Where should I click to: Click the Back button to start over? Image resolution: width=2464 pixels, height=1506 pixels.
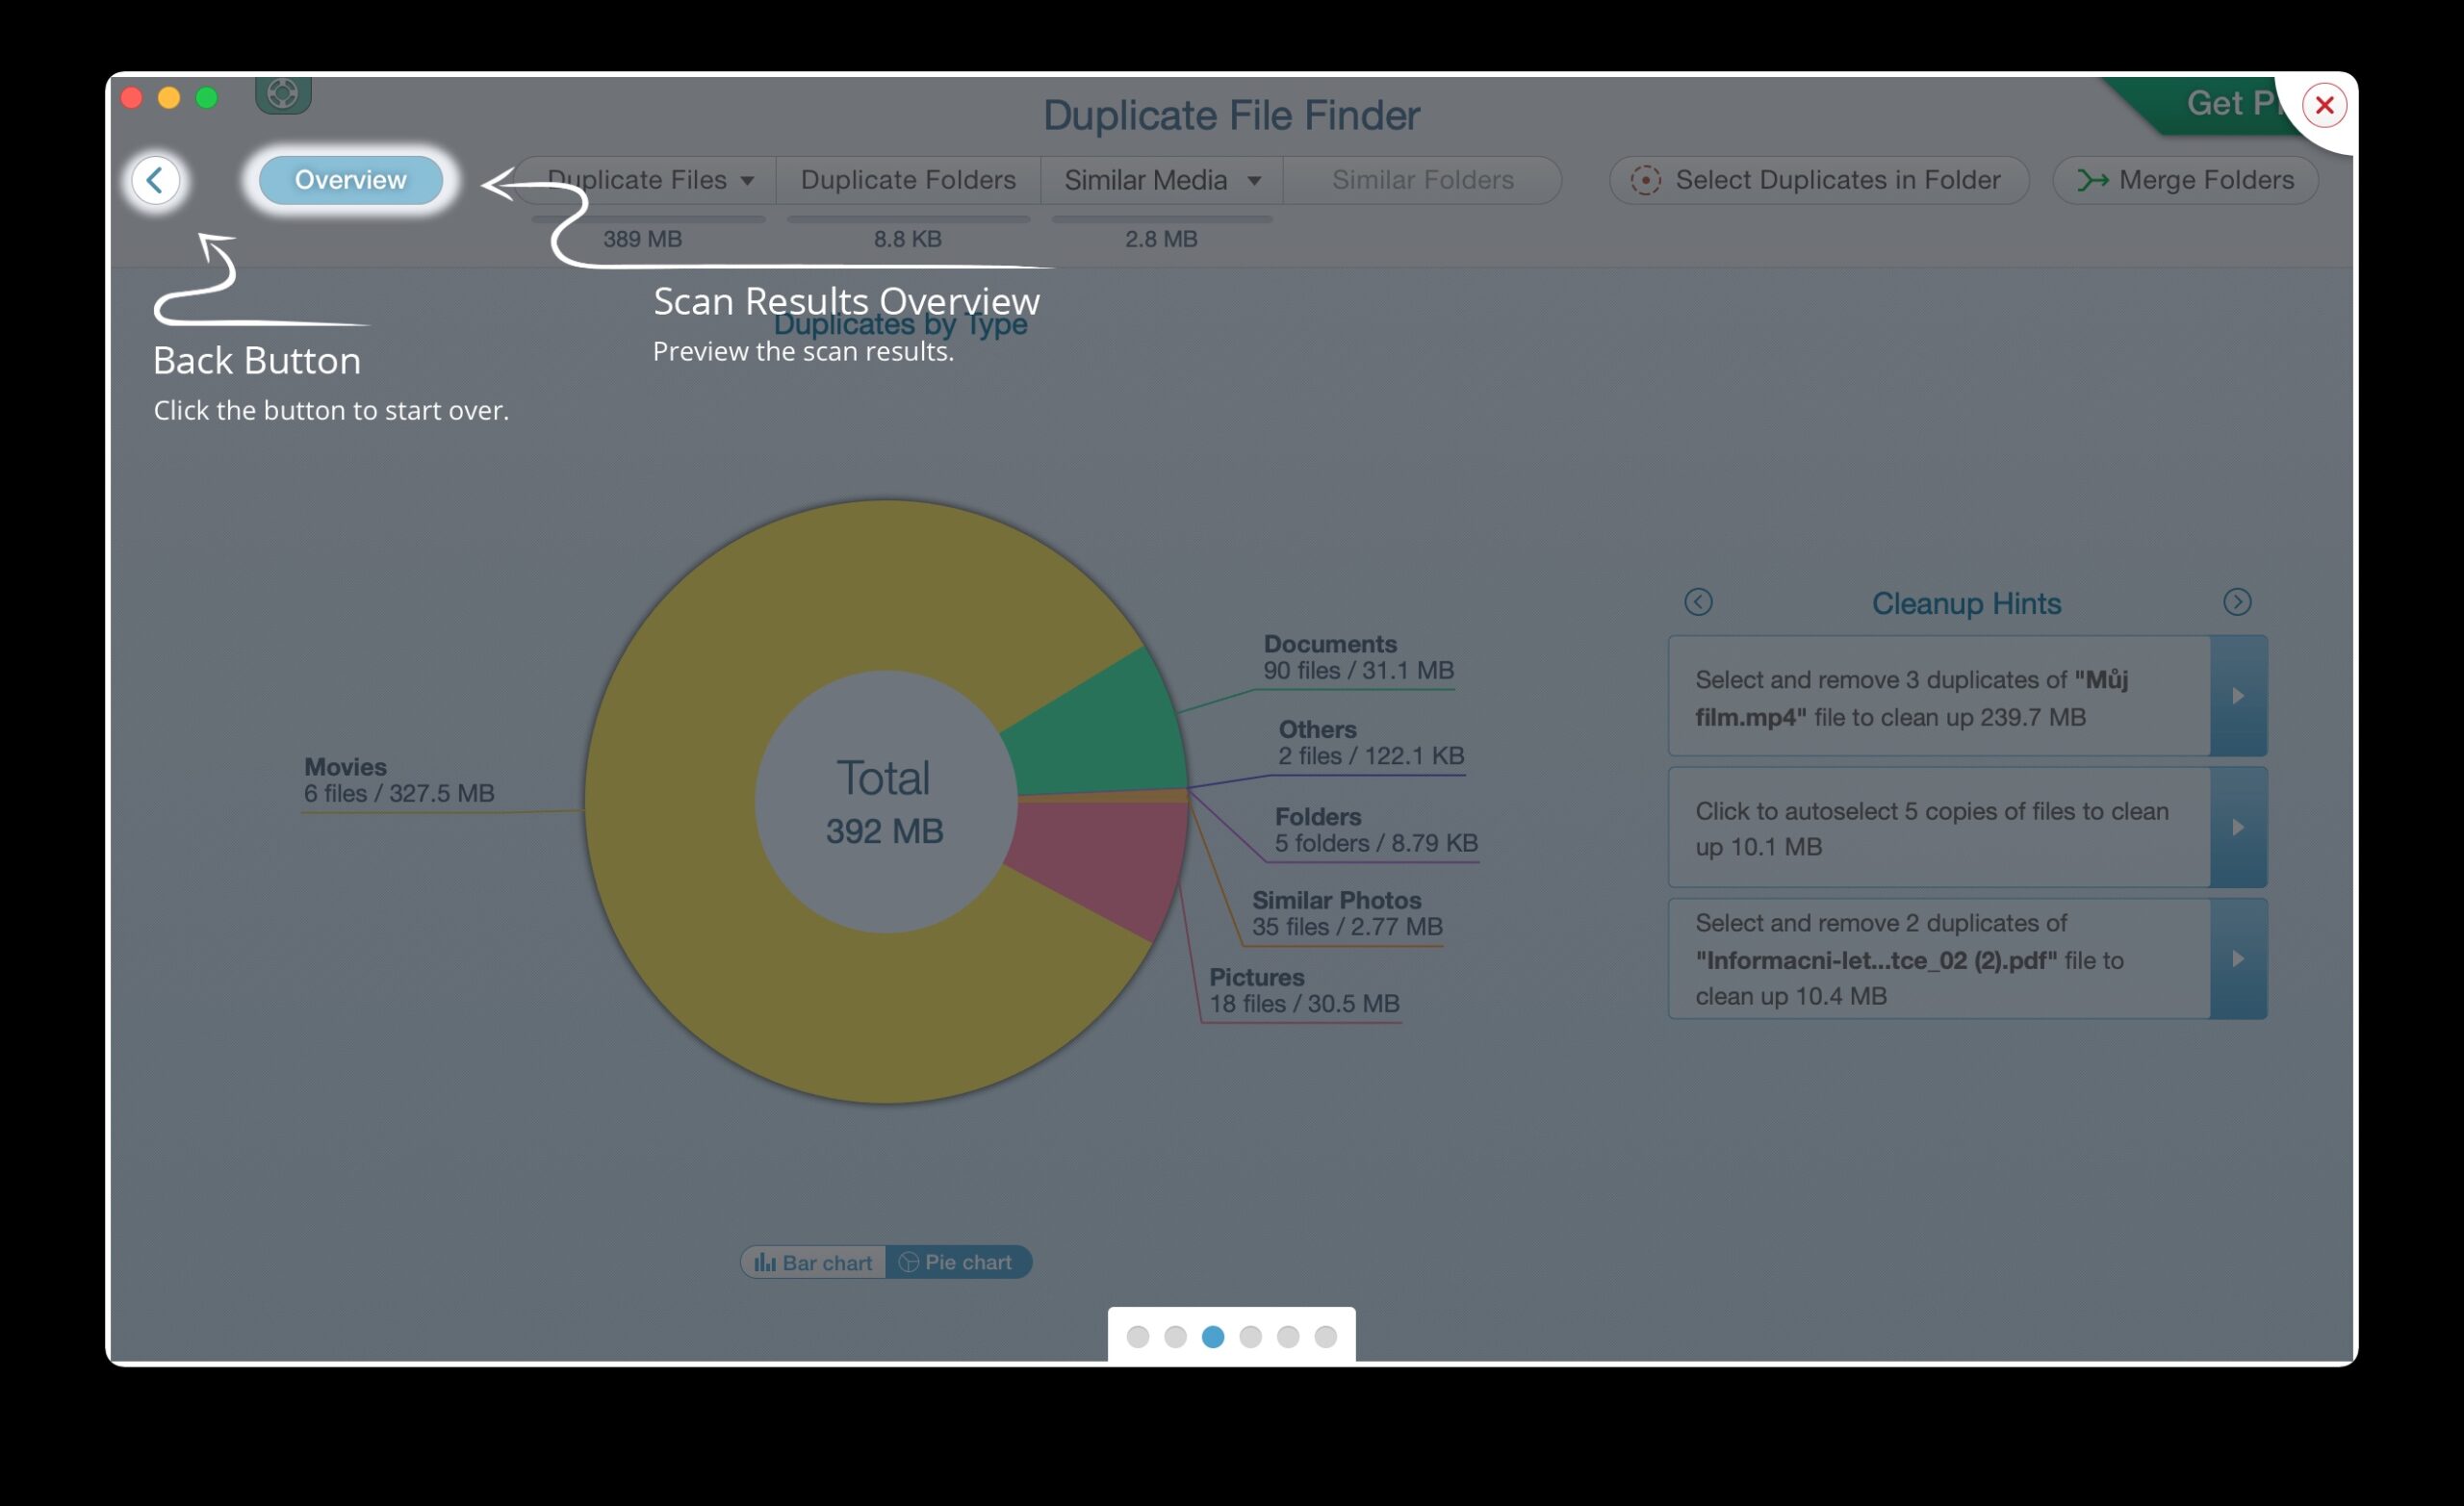(x=156, y=181)
